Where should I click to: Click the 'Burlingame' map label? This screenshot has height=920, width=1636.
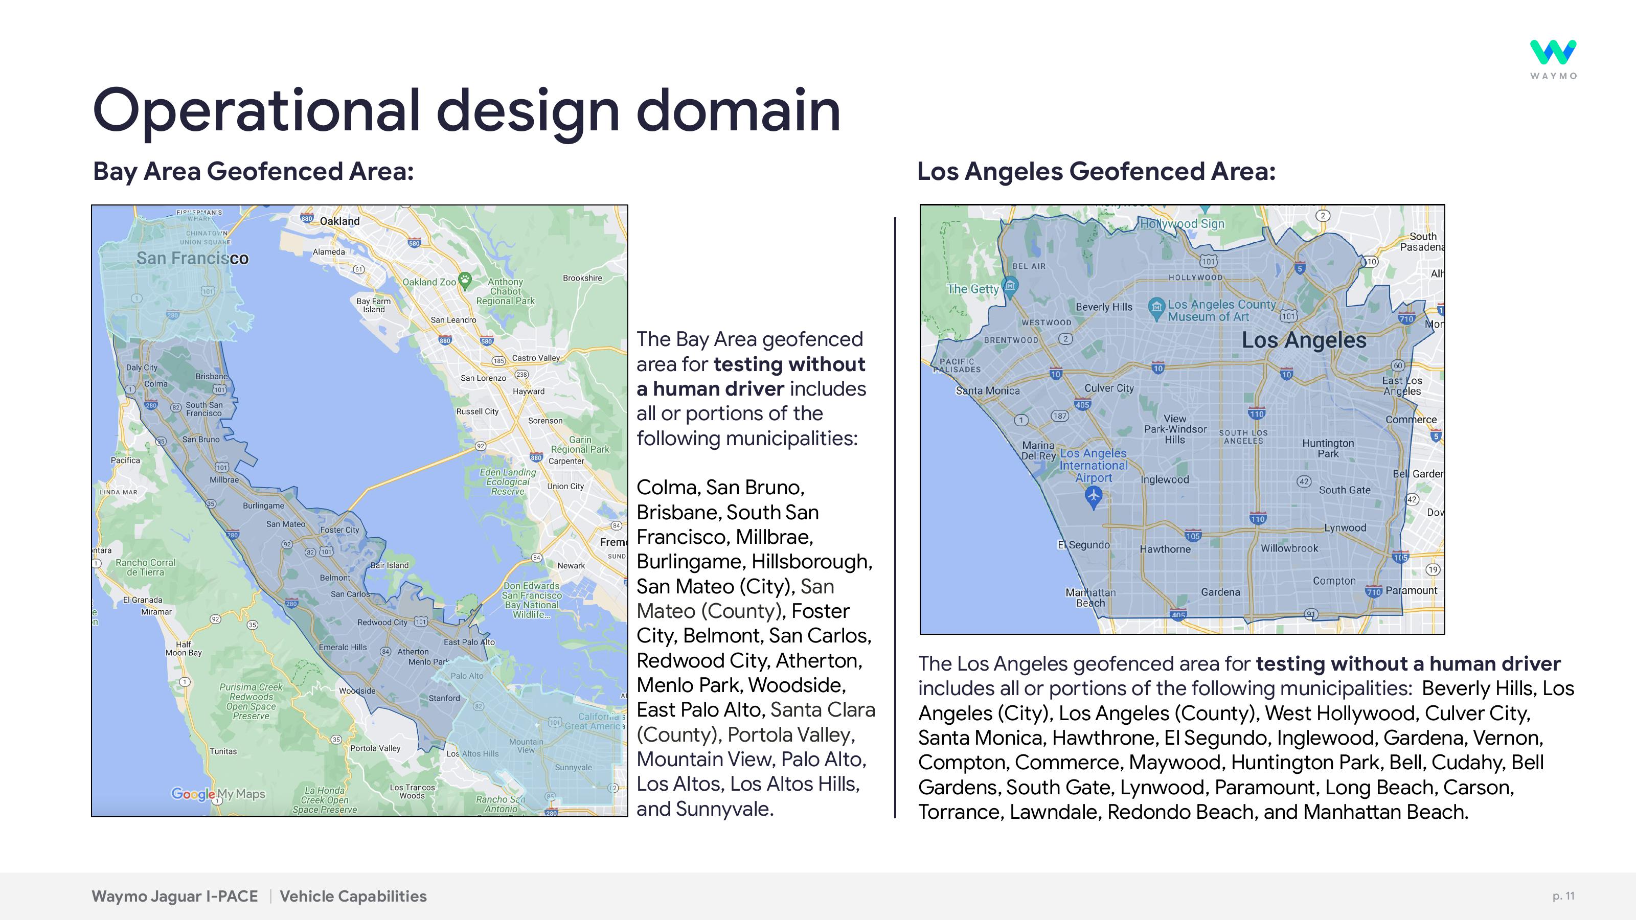coord(264,506)
